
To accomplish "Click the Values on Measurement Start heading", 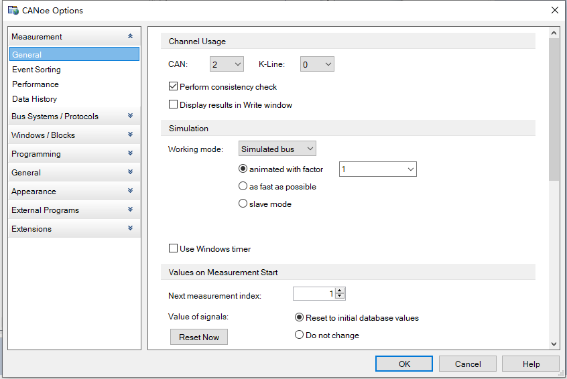I will (x=223, y=273).
